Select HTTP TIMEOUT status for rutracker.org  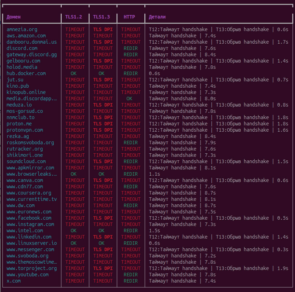pos(130,149)
